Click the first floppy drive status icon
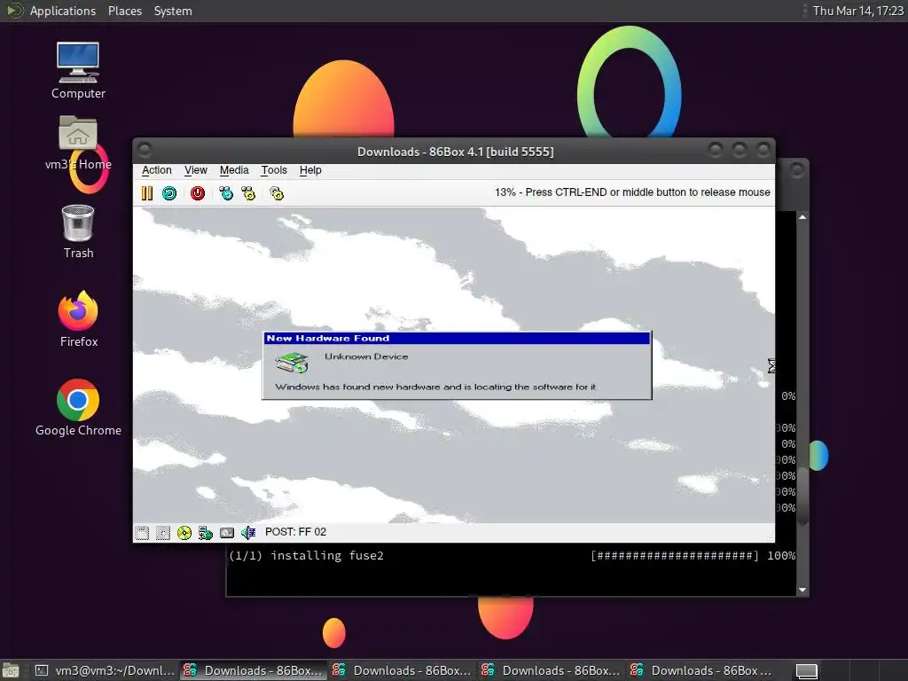 click(x=142, y=533)
